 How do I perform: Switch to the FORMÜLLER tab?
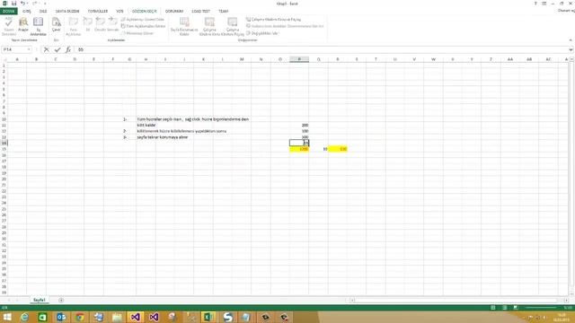point(98,11)
